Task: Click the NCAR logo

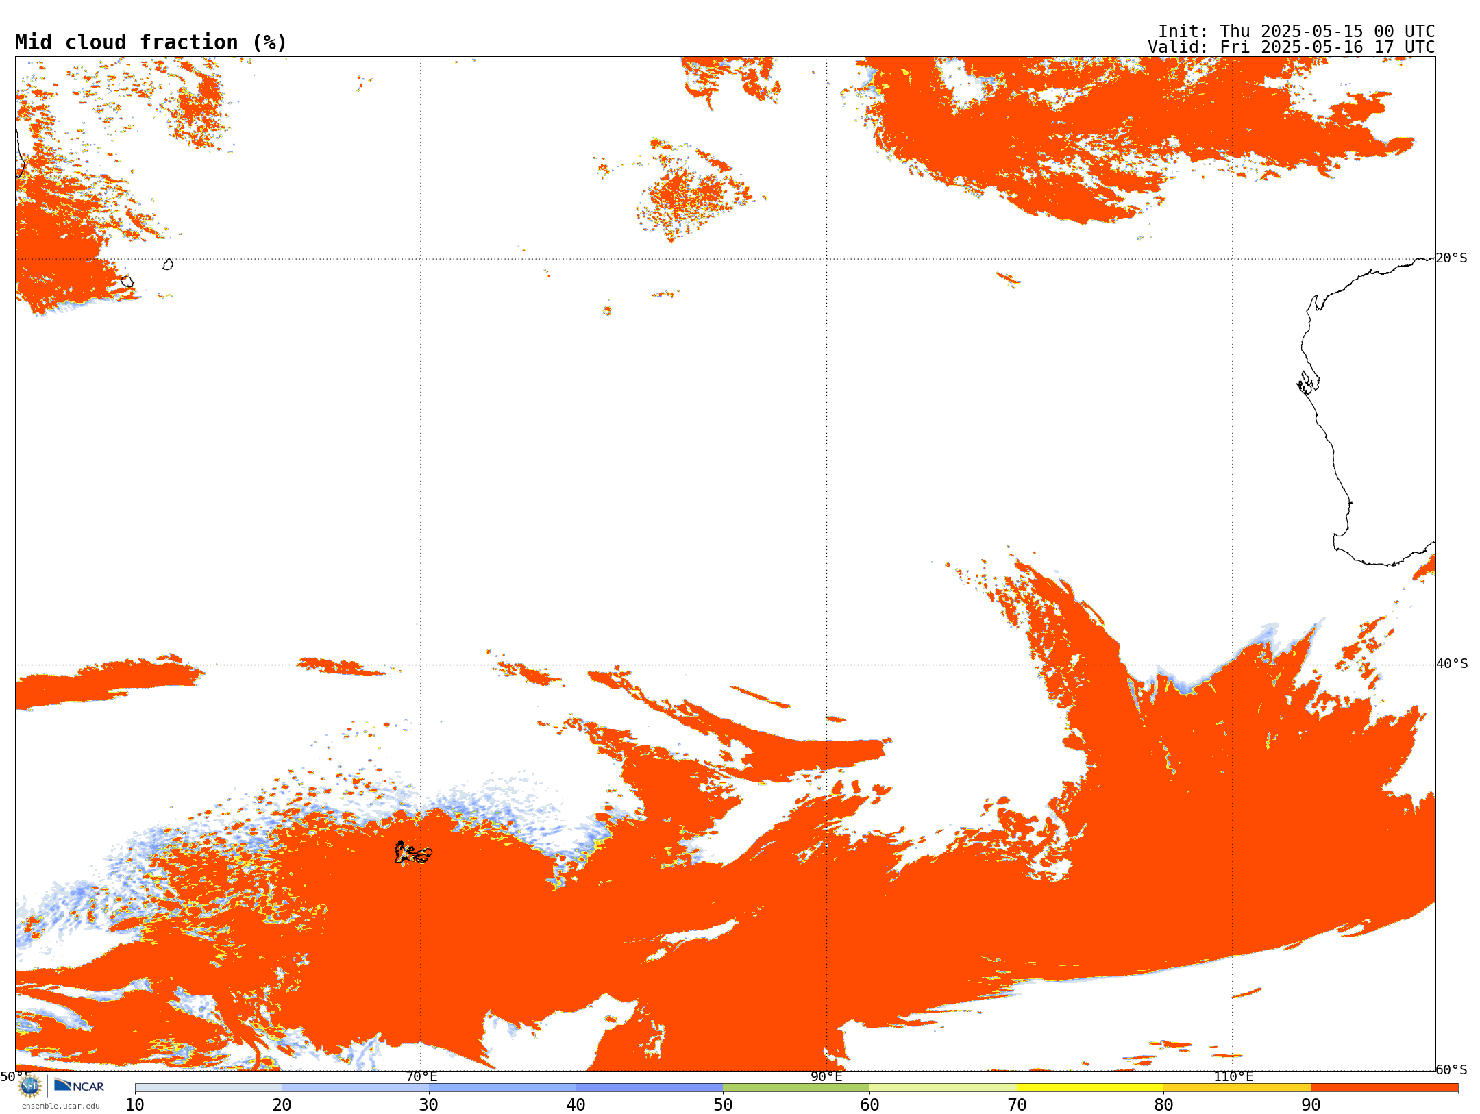Action: pyautogui.click(x=79, y=1086)
